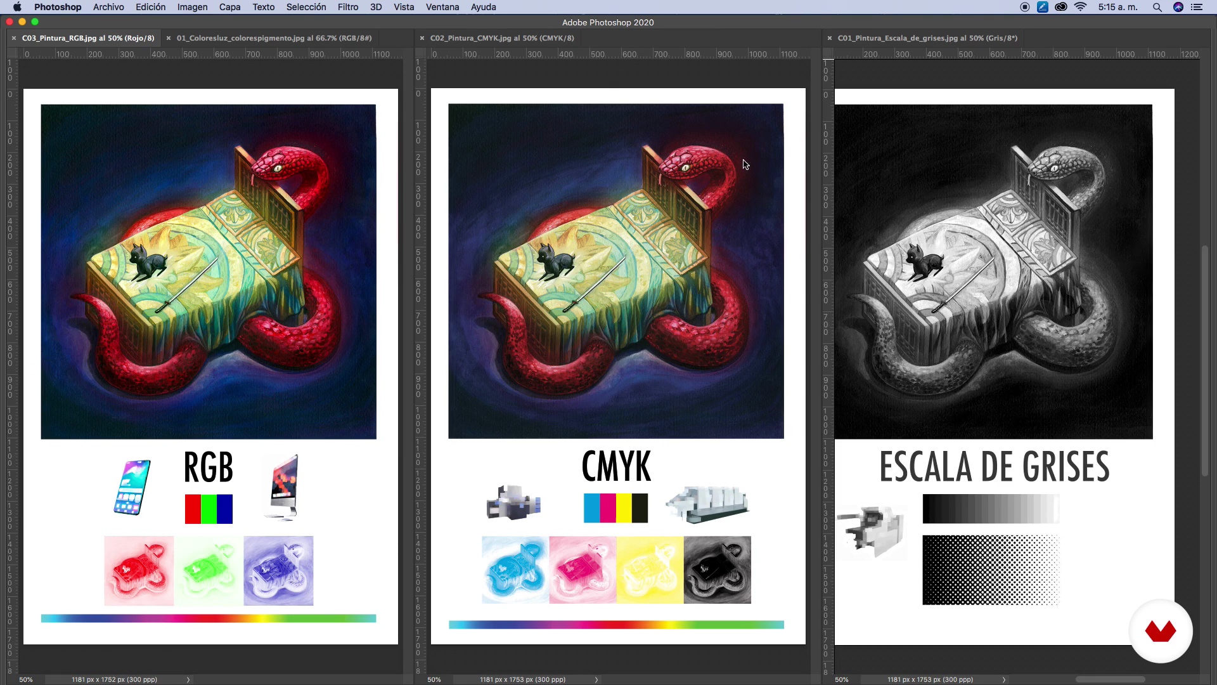
Task: Open the Photoshop application menu
Action: coord(58,7)
